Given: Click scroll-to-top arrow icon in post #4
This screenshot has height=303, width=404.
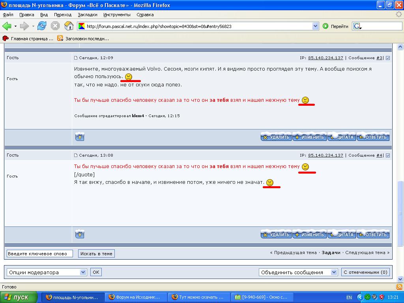Looking at the screenshot, I should click(80, 234).
